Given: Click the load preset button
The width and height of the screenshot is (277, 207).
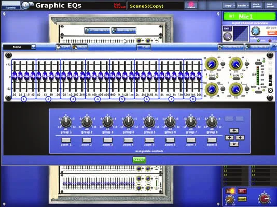Looking at the screenshot, I should (270, 6).
